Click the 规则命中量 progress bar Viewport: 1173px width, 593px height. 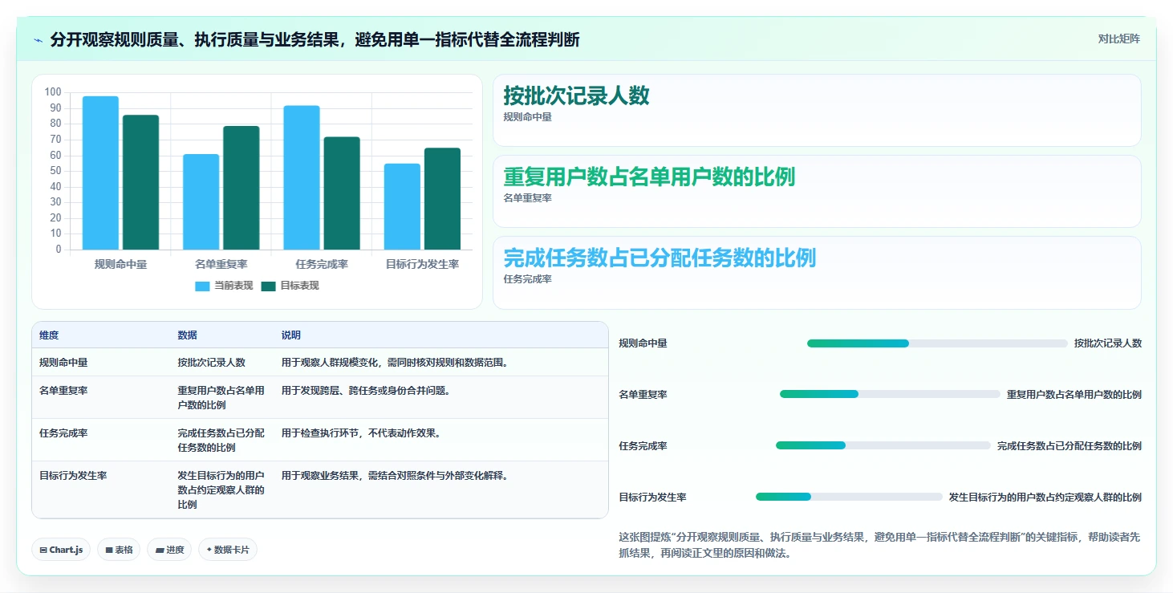click(x=937, y=343)
